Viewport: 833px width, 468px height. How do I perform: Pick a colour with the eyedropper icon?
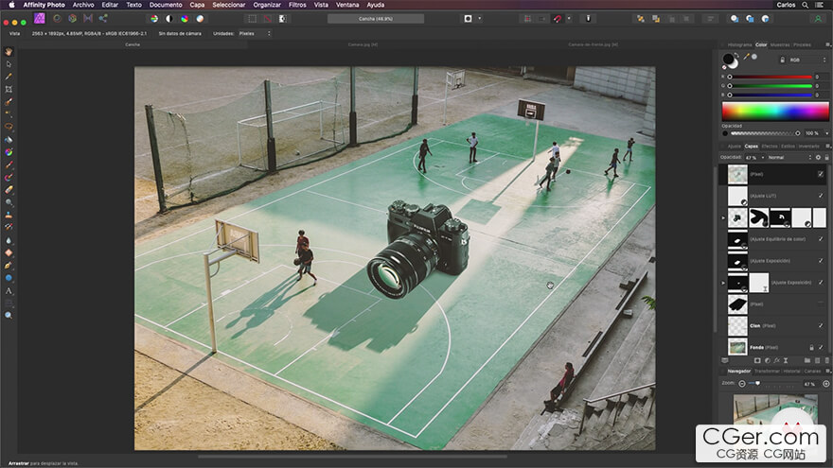pos(747,56)
